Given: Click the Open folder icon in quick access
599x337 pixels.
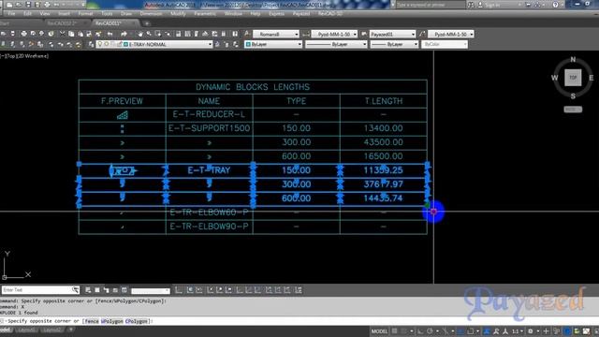Looking at the screenshot, I should 19,5.
